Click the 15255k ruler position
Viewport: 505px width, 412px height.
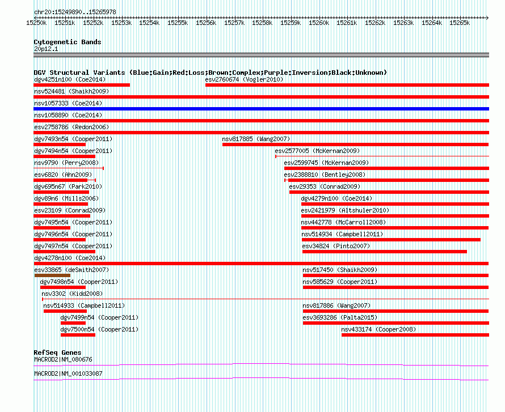coord(178,23)
